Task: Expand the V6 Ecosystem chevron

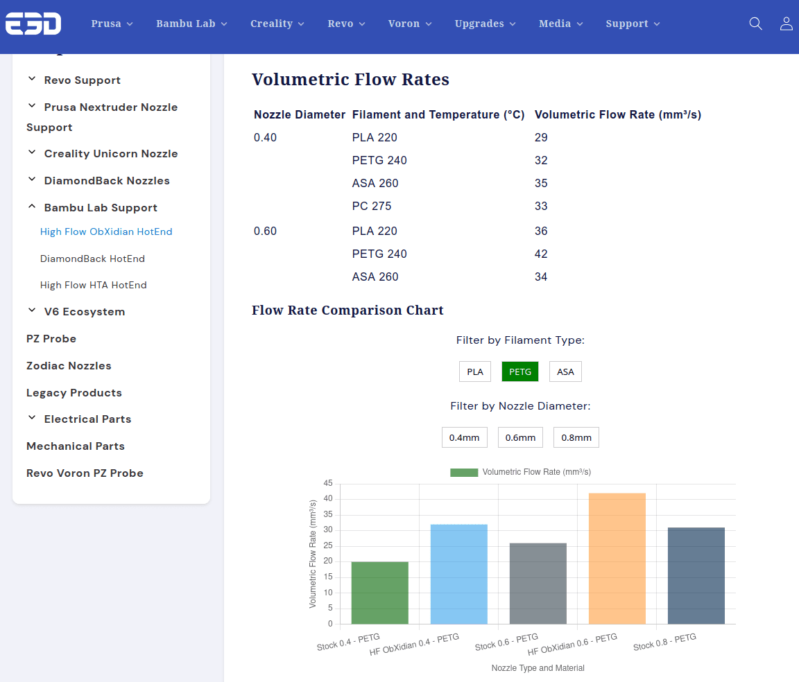Action: 32,311
